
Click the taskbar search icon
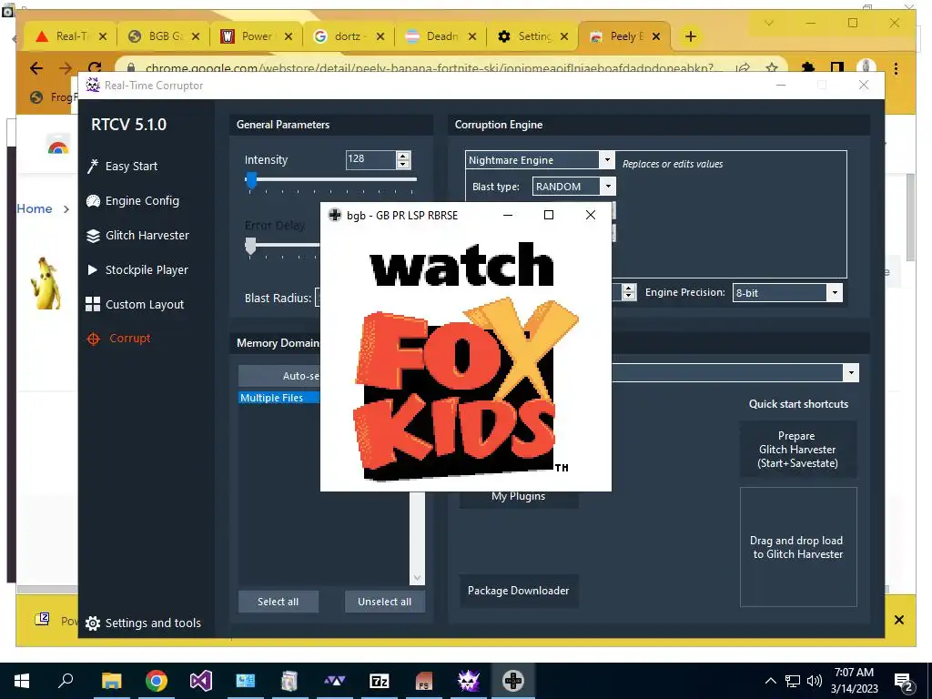[66, 681]
